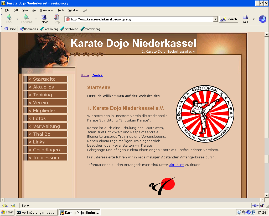The width and height of the screenshot is (269, 216).
Task: Click the Reload toolbar icon
Action: 44,19
